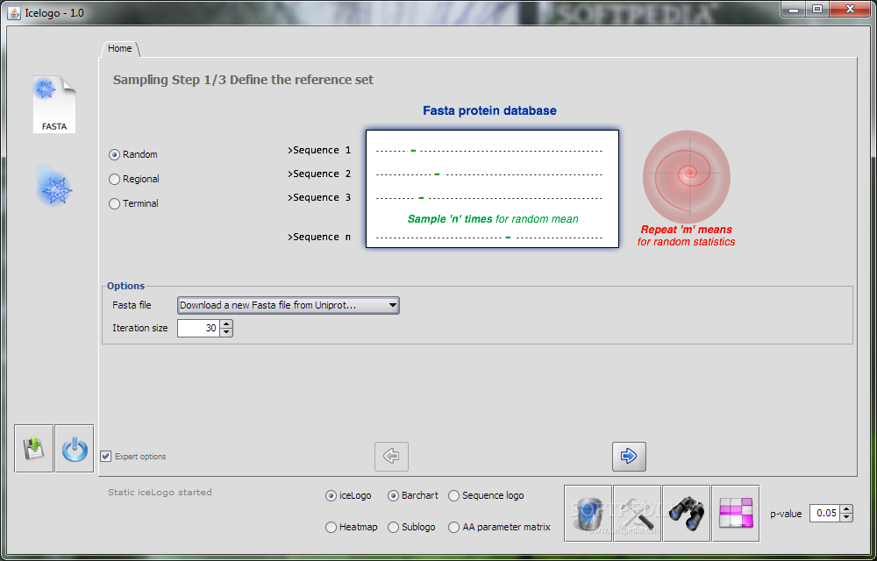Open the paint bucket color options
Screen dimensions: 877x561
point(588,514)
